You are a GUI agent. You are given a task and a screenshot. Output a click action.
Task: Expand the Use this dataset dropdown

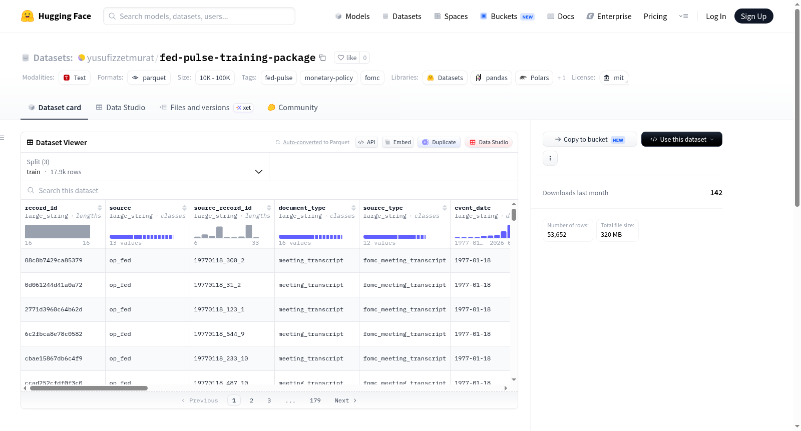(x=682, y=139)
